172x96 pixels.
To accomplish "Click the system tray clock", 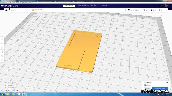I will tap(167, 94).
